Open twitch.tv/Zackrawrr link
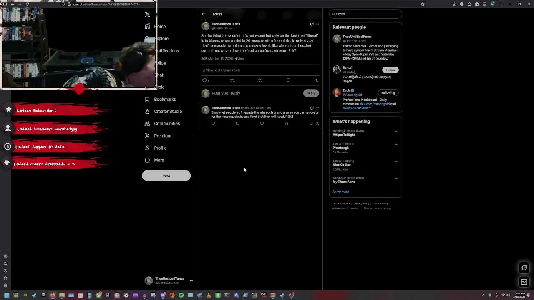This screenshot has width=534, height=300. coord(357,108)
